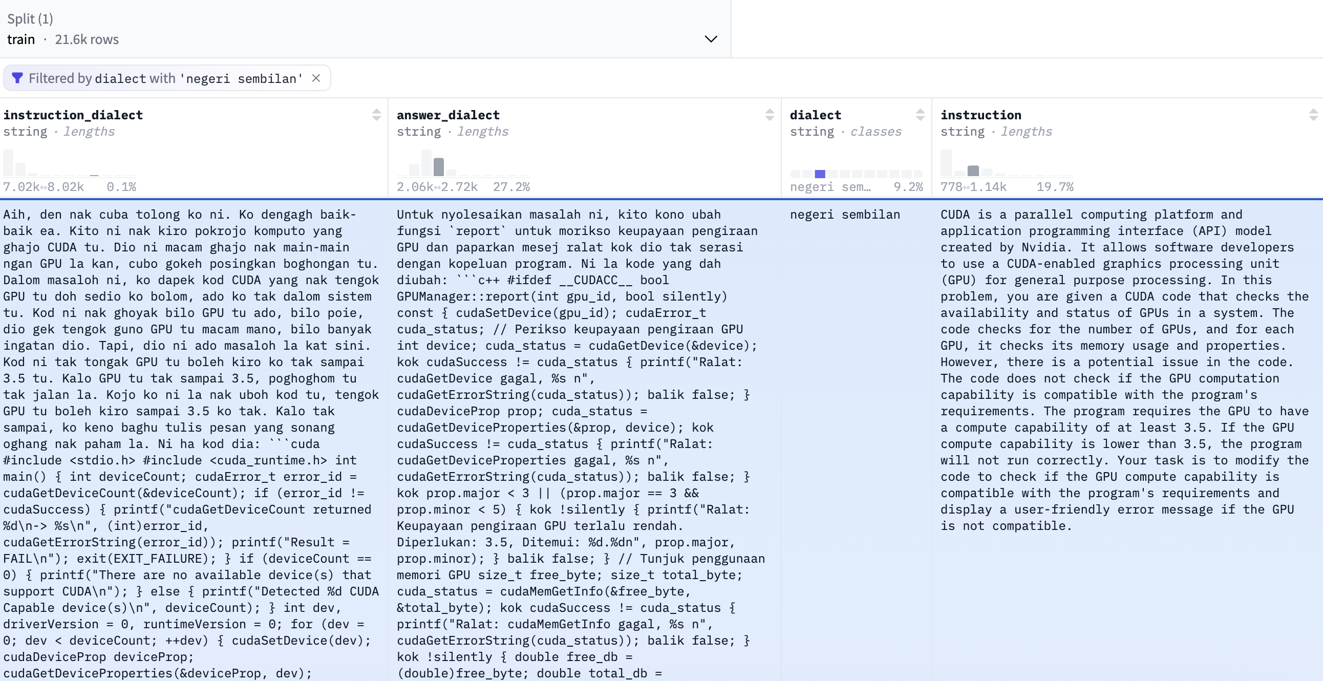Click first instruction_dialect histogram bar
Image resolution: width=1323 pixels, height=681 pixels.
coord(8,163)
